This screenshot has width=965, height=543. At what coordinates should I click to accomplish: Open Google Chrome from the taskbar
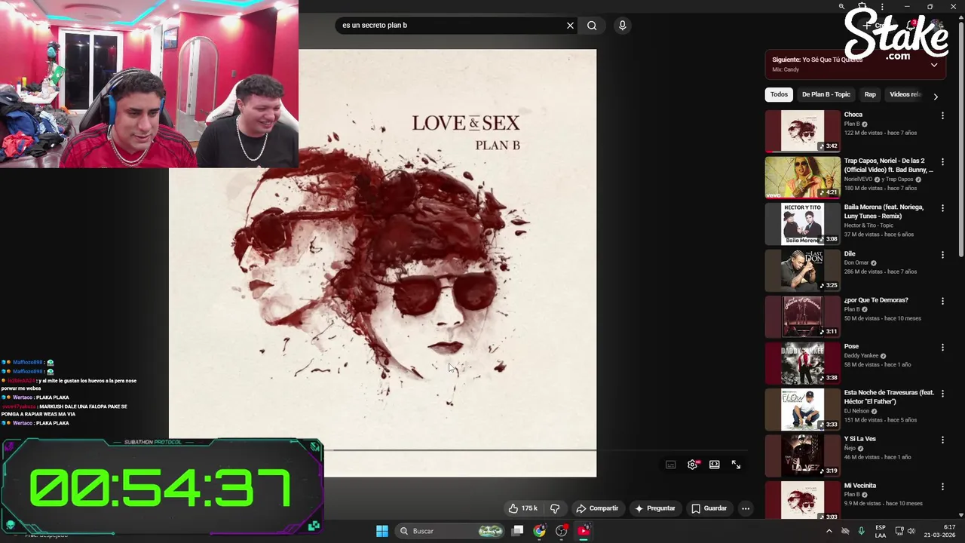(539, 531)
